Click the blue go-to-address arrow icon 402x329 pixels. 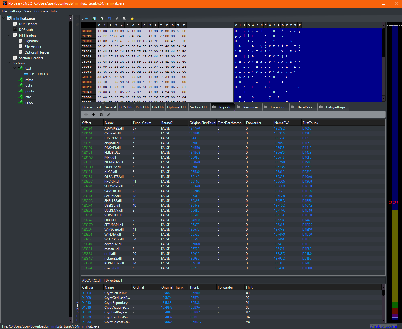pos(86,18)
